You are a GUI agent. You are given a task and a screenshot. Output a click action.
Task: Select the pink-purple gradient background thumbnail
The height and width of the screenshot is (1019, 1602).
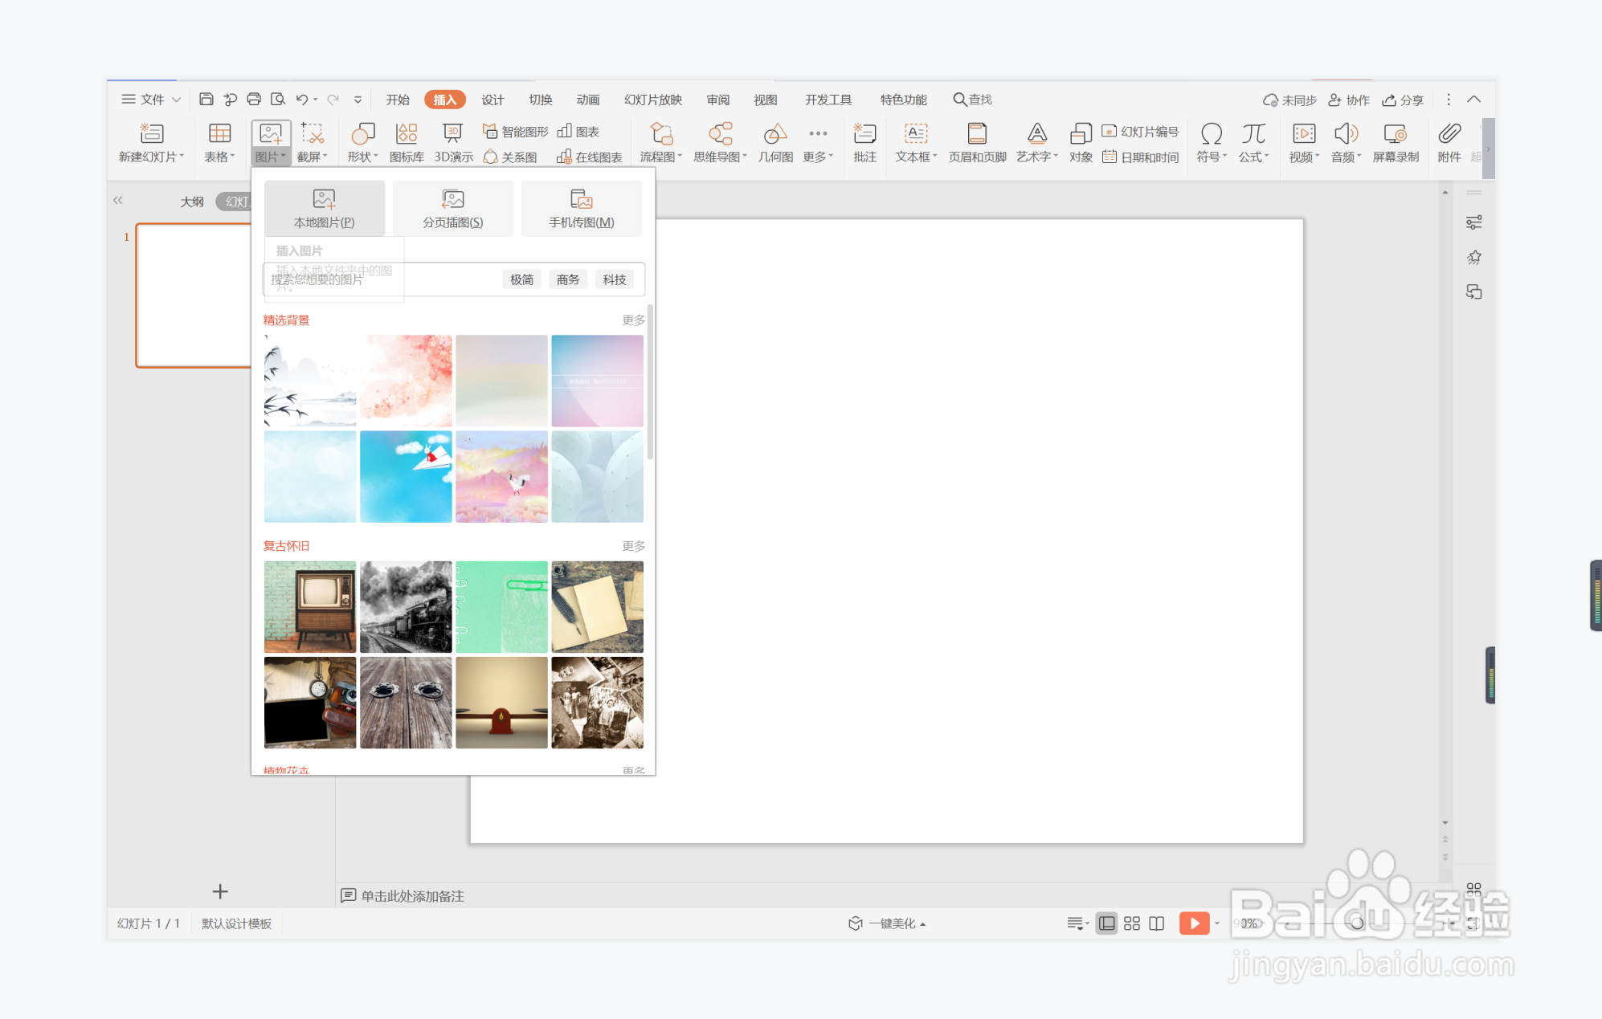point(598,381)
